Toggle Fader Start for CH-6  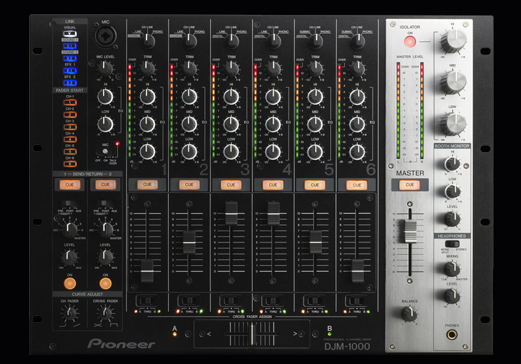point(70,164)
